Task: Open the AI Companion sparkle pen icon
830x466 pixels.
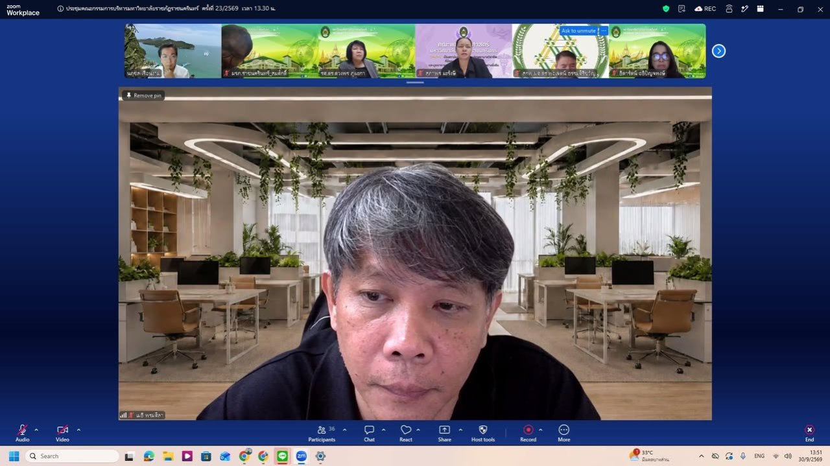Action: pos(746,9)
